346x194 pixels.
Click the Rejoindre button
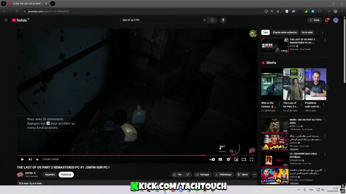coord(50,175)
